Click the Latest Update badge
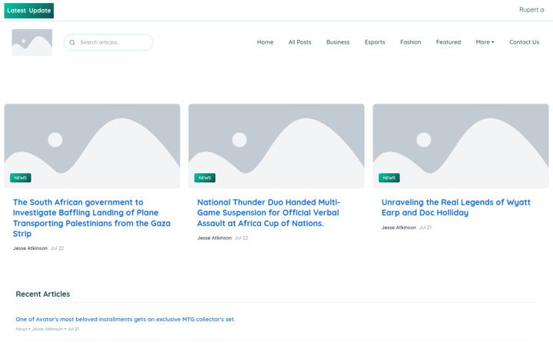Image resolution: width=553 pixels, height=345 pixels. click(29, 11)
